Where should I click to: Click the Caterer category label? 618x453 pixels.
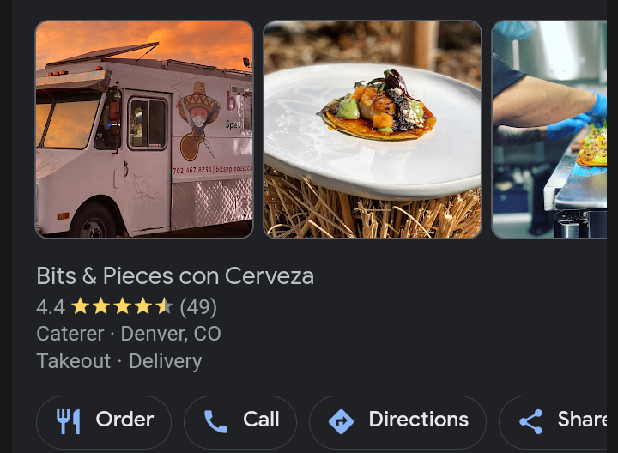70,334
